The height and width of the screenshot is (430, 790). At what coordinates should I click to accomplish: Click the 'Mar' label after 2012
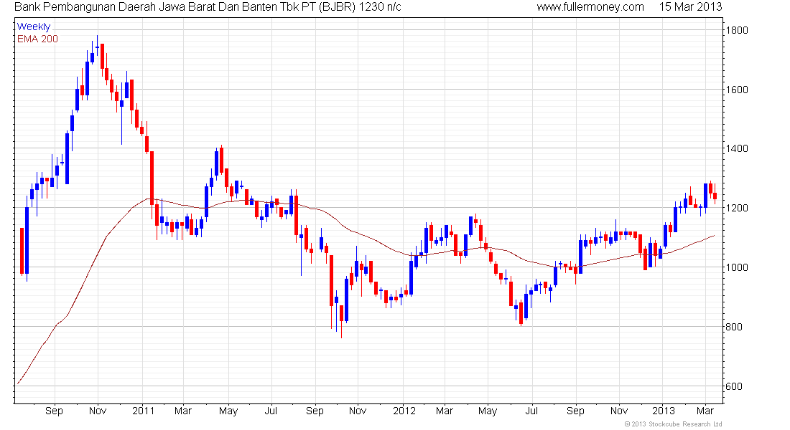point(445,411)
